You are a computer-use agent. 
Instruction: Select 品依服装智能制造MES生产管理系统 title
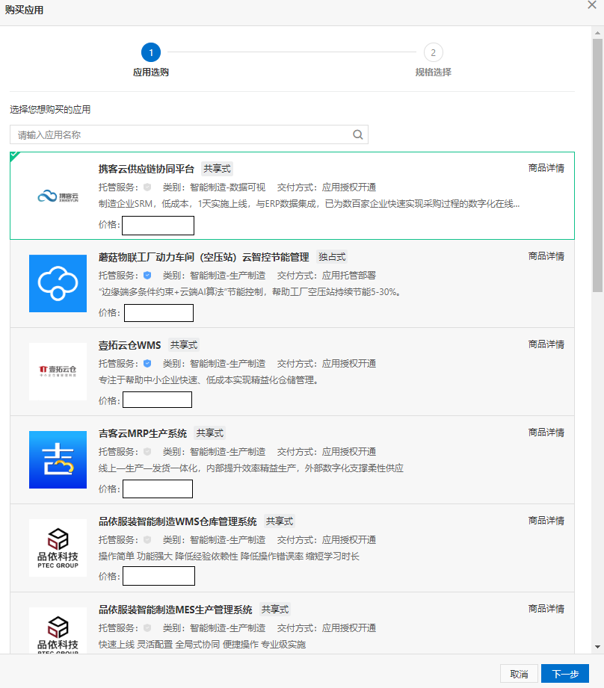click(x=175, y=610)
